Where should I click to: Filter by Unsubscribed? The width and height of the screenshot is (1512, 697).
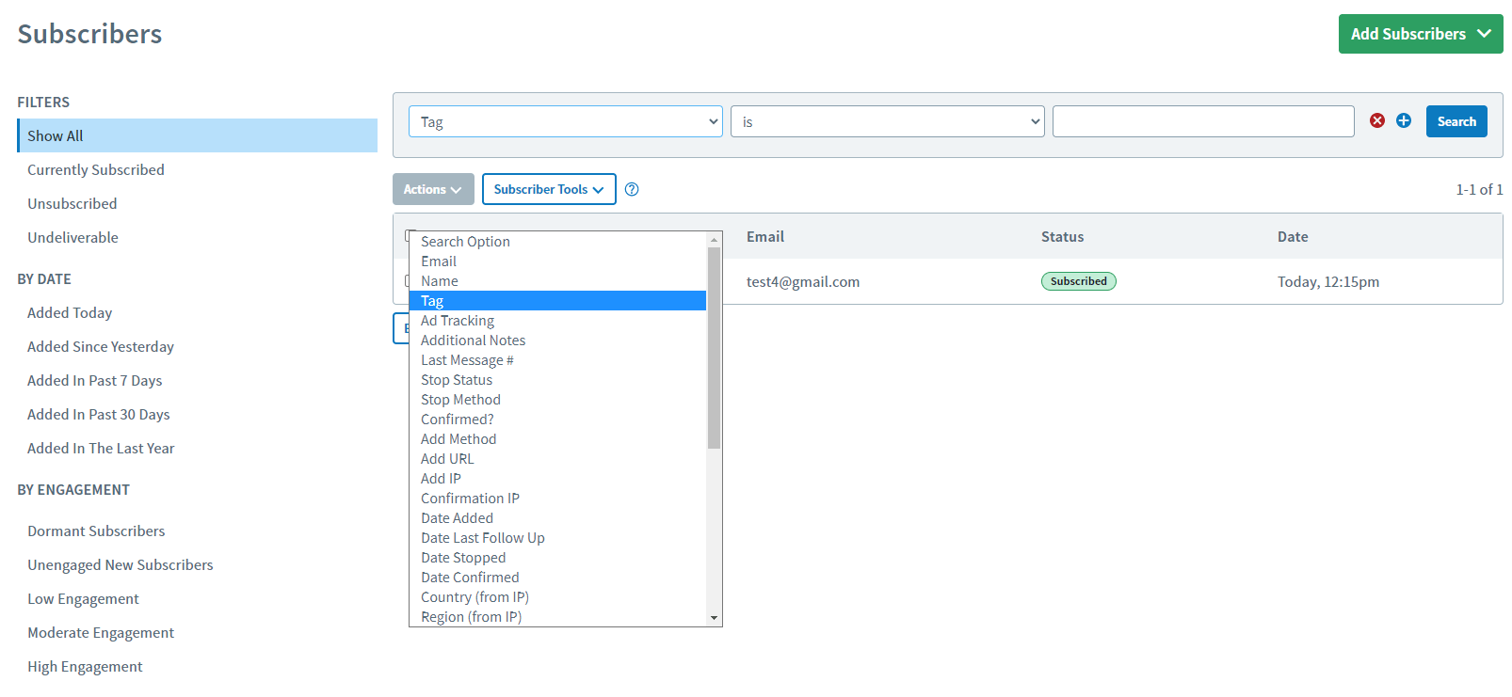point(72,203)
